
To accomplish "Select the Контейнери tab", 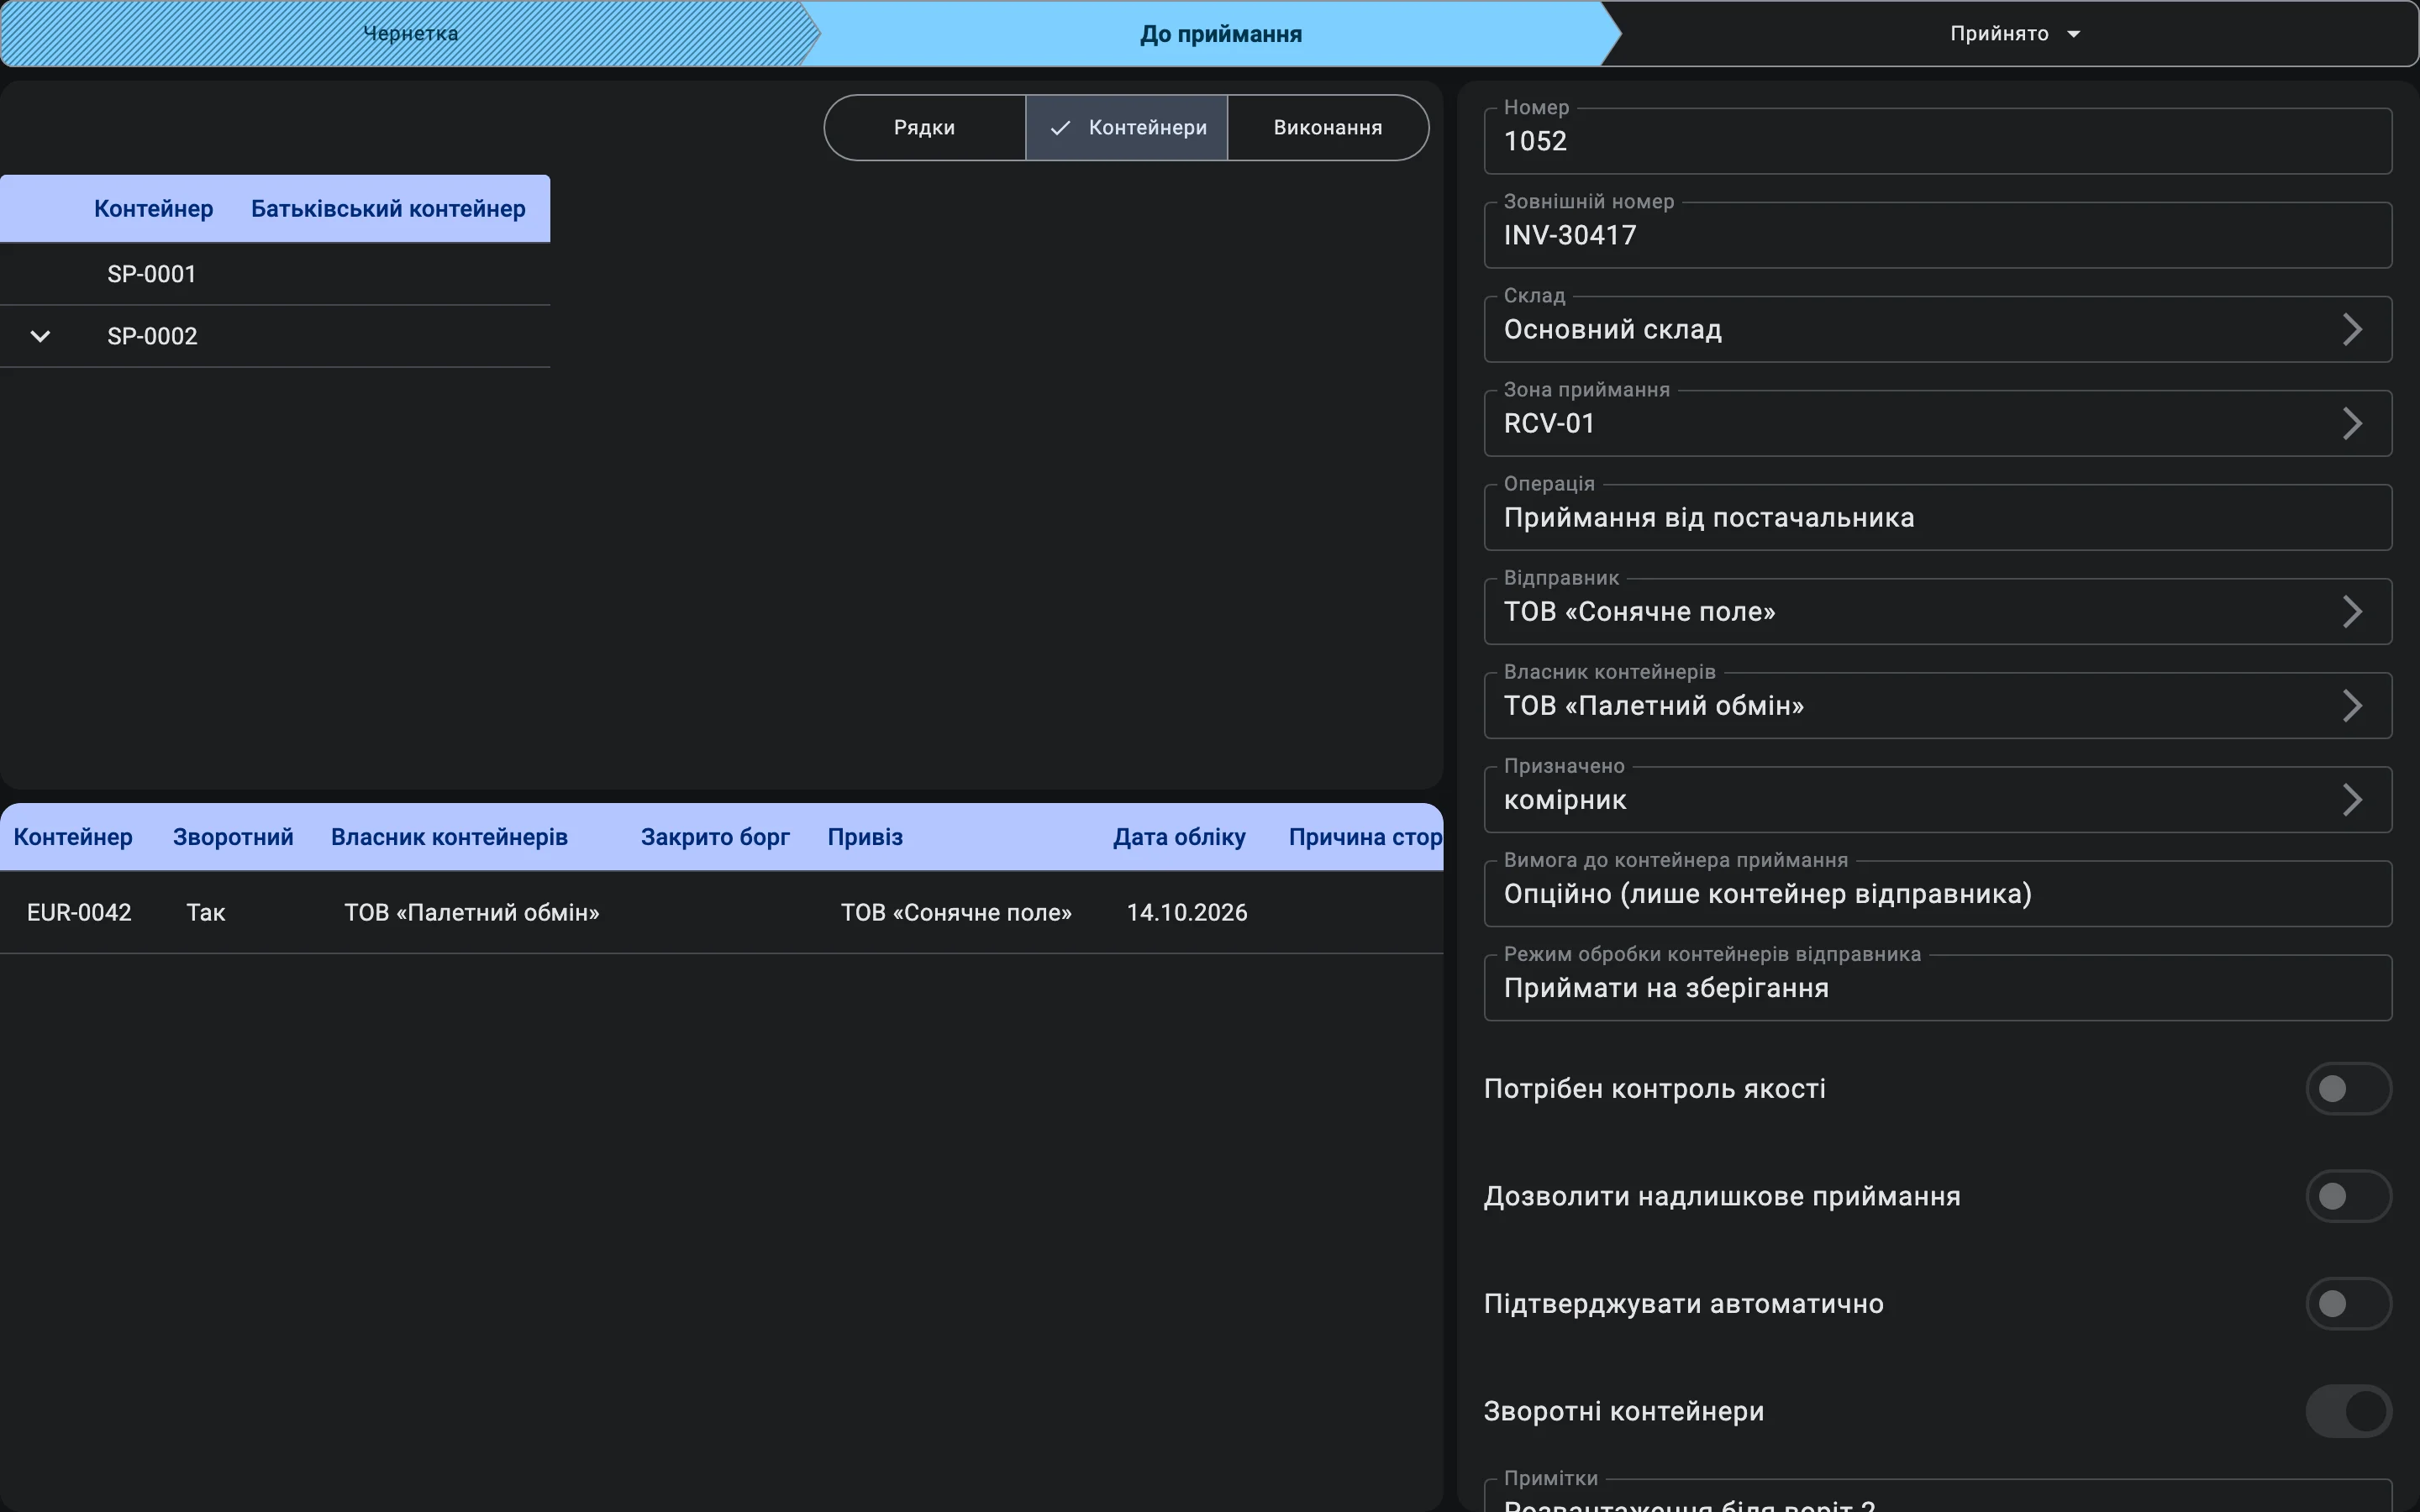I will click(x=1126, y=128).
